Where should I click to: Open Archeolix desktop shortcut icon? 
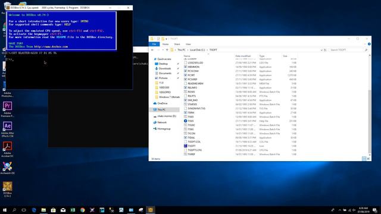coord(7,168)
